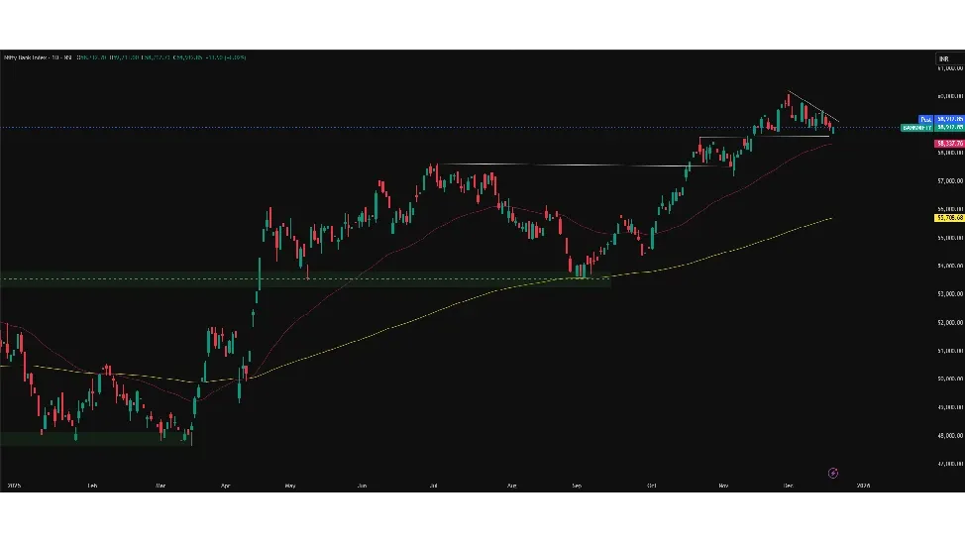The height and width of the screenshot is (543, 965).
Task: Select the descending white trendline near December highs
Action: (813, 106)
